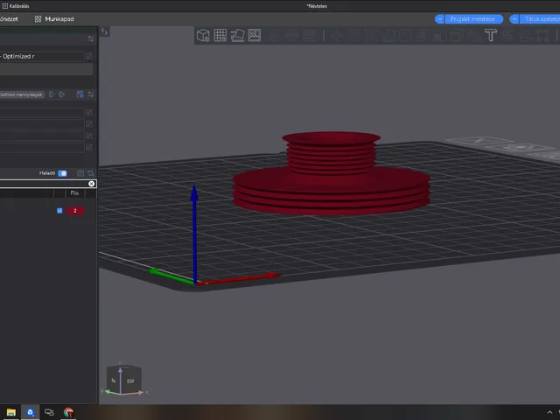Open the third filament combo box
The width and height of the screenshot is (560, 420).
point(42,136)
